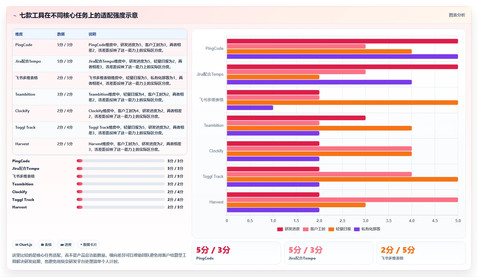Click the purple 私有化部署 bar for 飞书多维表格
The height and width of the screenshot is (277, 478).
click(250, 108)
